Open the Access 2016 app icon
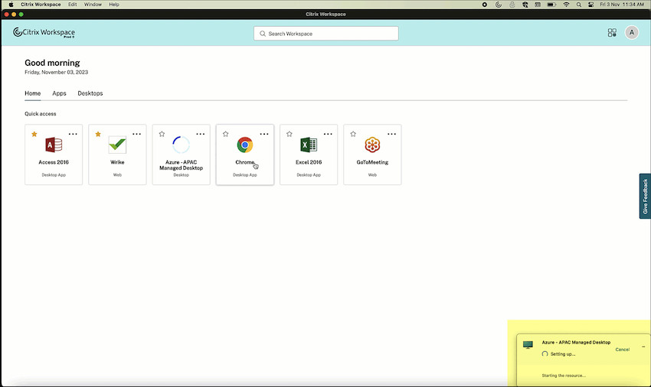The width and height of the screenshot is (651, 387). [54, 145]
